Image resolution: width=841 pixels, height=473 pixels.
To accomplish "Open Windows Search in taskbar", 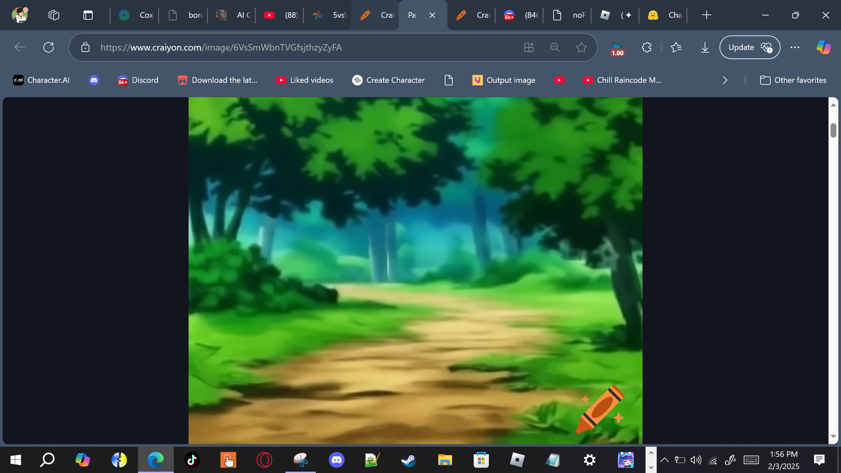I will (47, 460).
